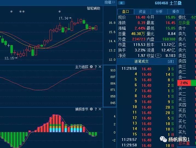Click the 12.15 low price marker
Viewport: 196px width, 148px height.
pos(11,58)
